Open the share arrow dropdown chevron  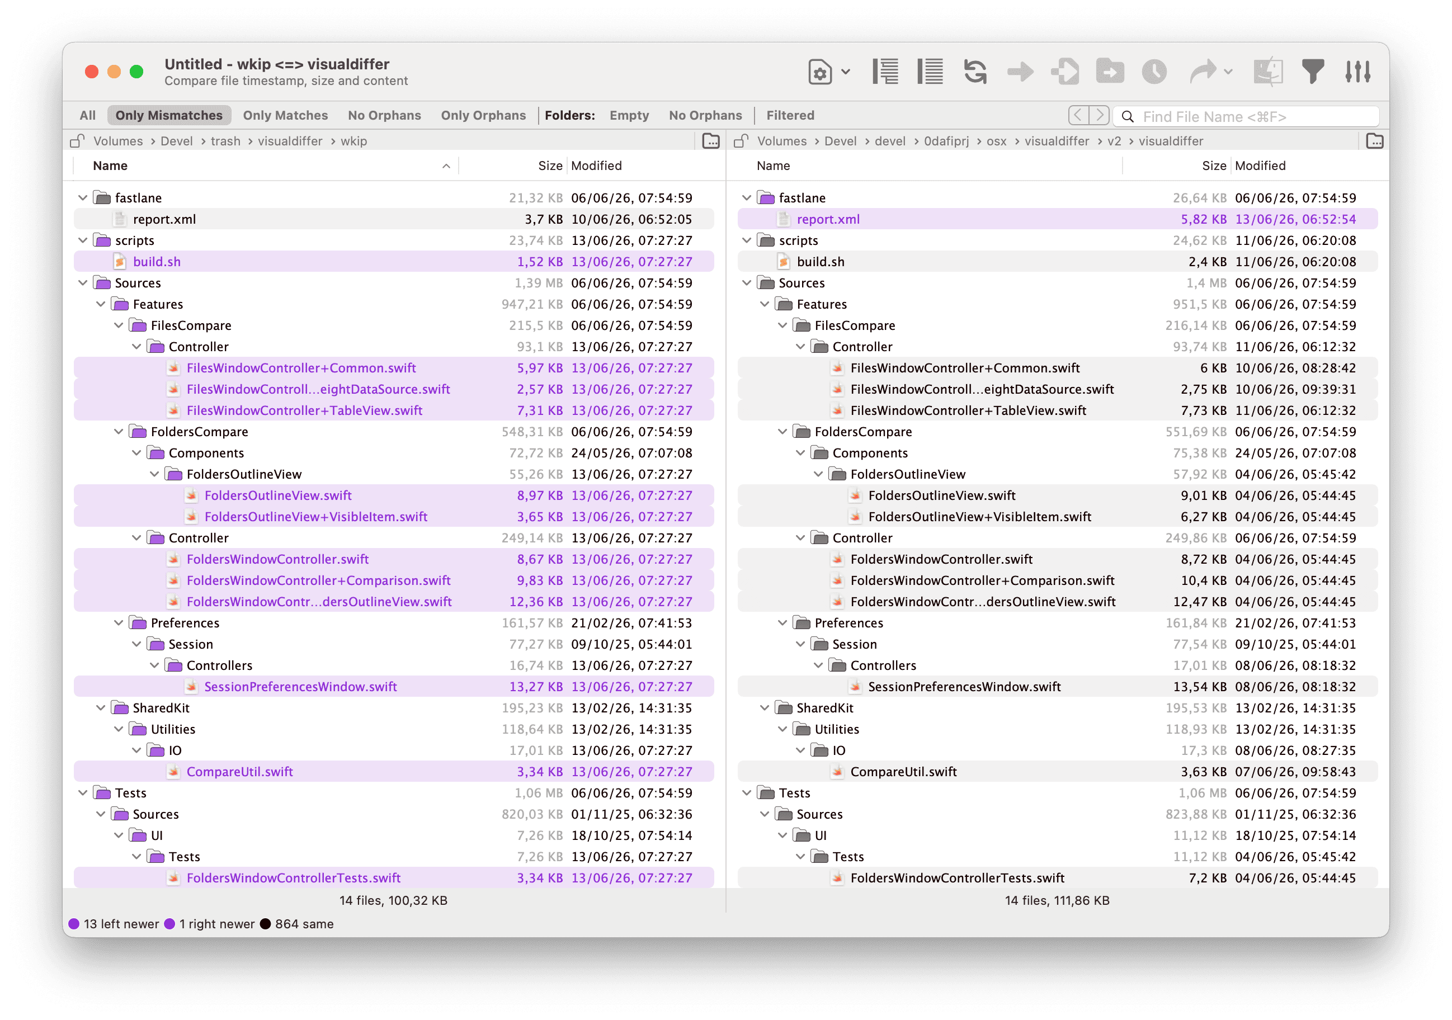[x=1228, y=72]
